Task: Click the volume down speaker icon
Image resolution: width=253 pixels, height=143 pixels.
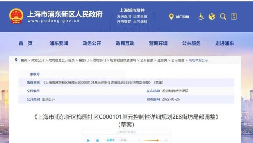Action: click(139, 140)
